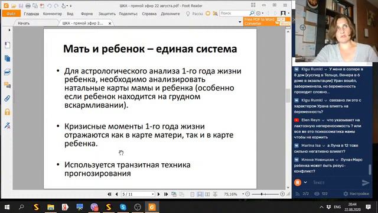Open the zoom level 75,16% dropdown
Viewport: 378px width, 213px height.
tap(243, 194)
